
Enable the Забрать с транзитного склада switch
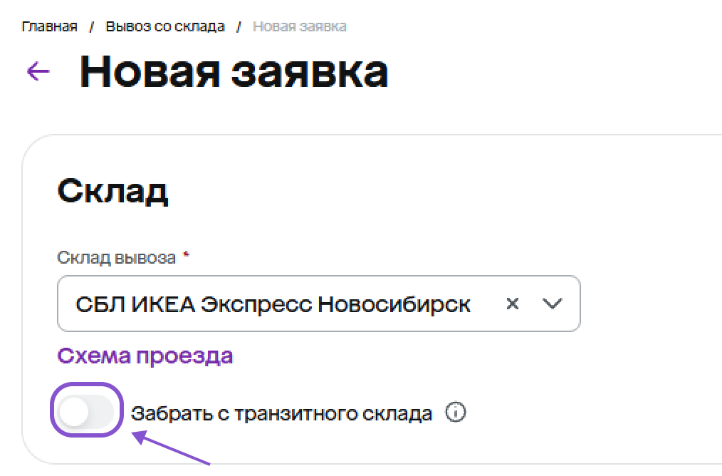(85, 413)
